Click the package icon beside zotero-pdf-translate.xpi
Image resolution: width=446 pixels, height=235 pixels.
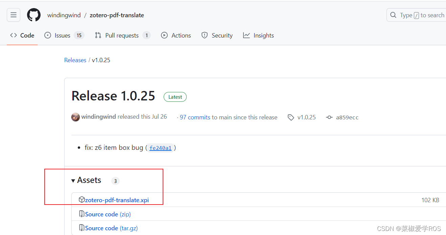point(81,200)
